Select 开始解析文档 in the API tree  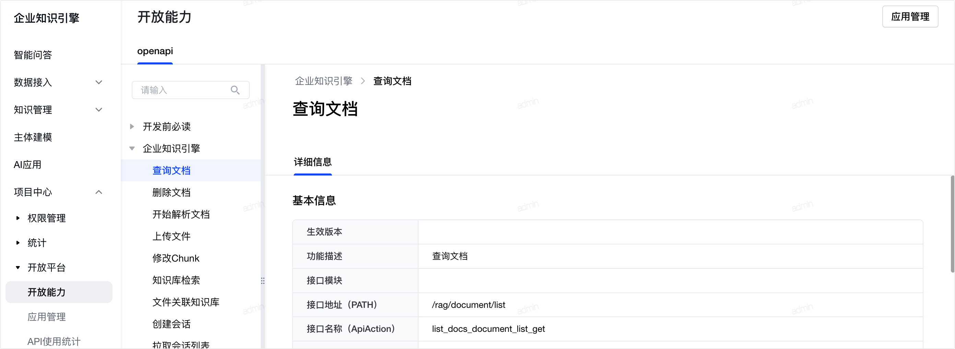point(181,214)
